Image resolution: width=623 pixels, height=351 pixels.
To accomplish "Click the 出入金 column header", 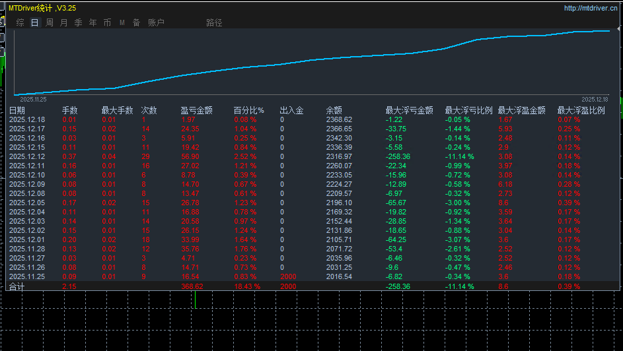I will (x=291, y=110).
